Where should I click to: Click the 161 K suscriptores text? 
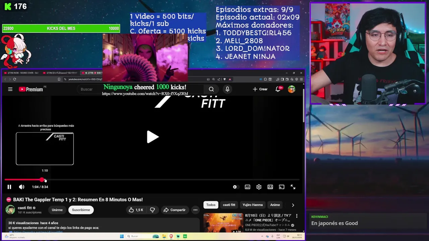click(29, 213)
